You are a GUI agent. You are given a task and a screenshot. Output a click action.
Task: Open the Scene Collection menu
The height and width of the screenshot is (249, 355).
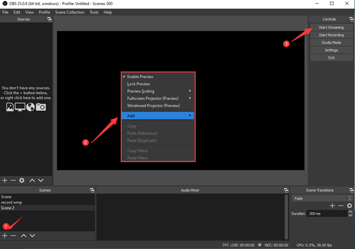pyautogui.click(x=70, y=12)
